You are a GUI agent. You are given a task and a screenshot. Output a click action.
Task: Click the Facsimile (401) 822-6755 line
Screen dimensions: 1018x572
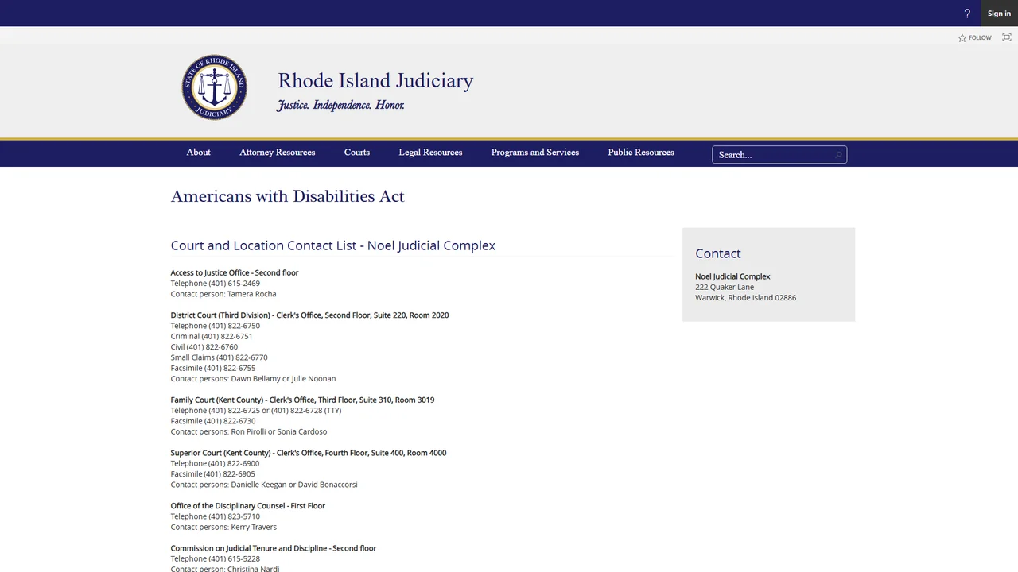(x=213, y=369)
